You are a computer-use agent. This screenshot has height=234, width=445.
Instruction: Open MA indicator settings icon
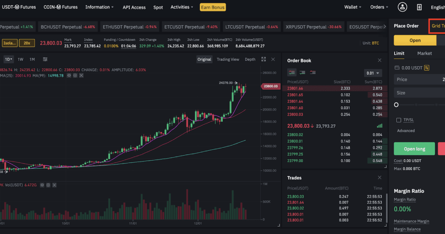pyautogui.click(x=75, y=76)
